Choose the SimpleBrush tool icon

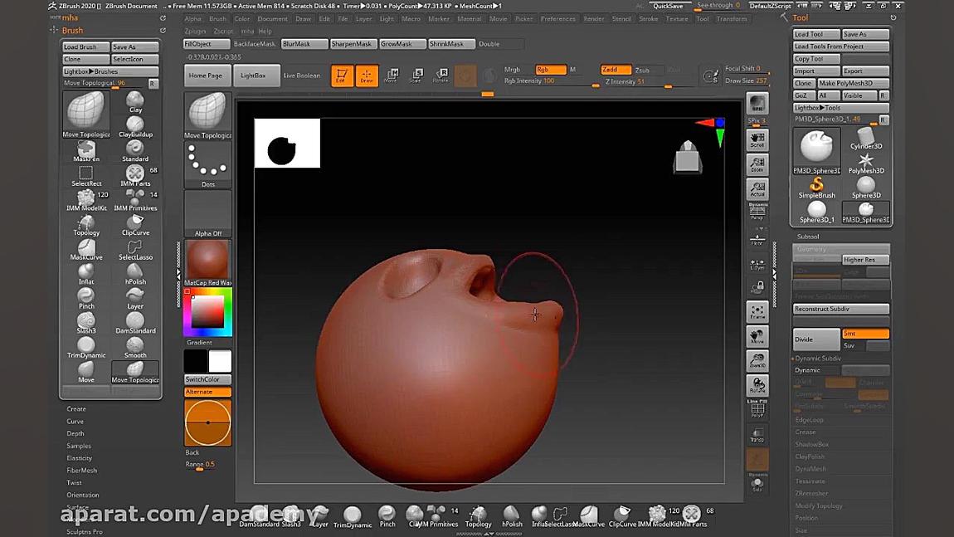[x=816, y=188]
